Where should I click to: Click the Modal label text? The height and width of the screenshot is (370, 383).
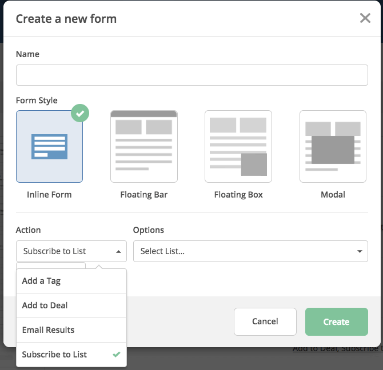tap(333, 195)
